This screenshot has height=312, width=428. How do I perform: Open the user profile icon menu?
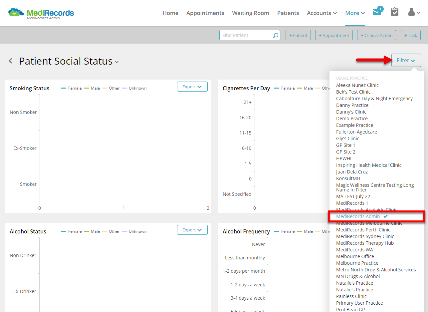tap(414, 12)
